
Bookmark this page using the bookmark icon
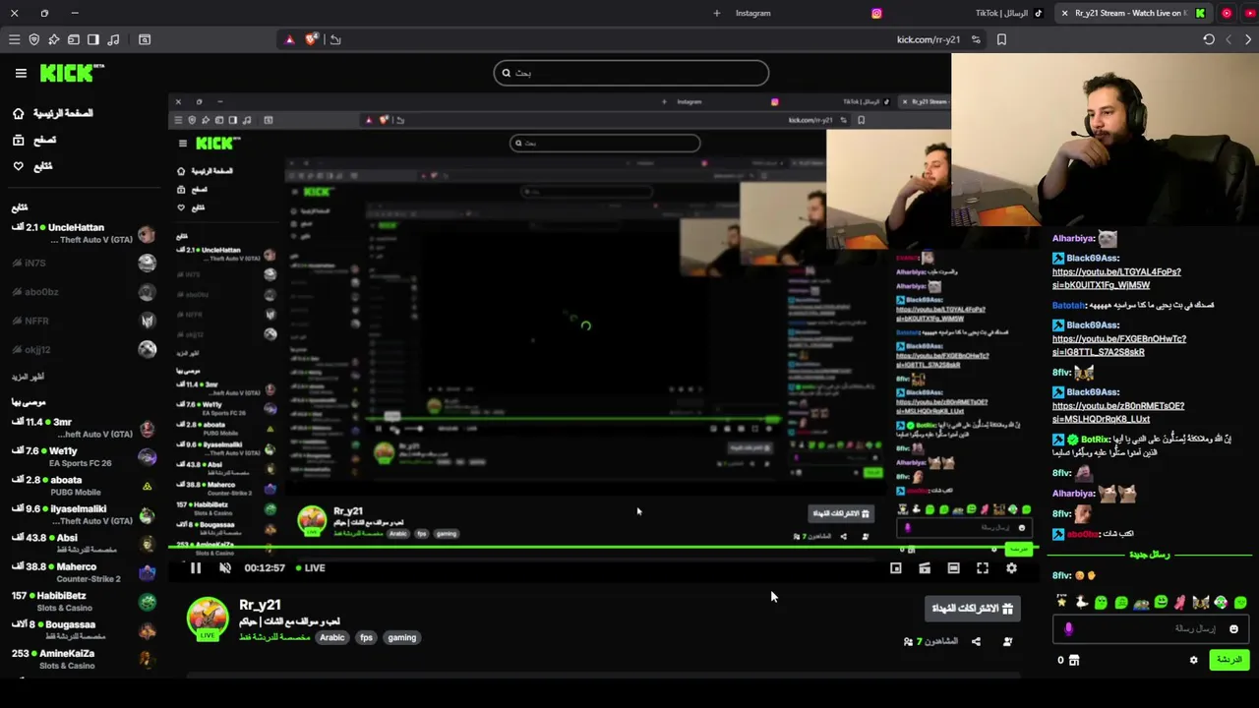click(x=1001, y=39)
